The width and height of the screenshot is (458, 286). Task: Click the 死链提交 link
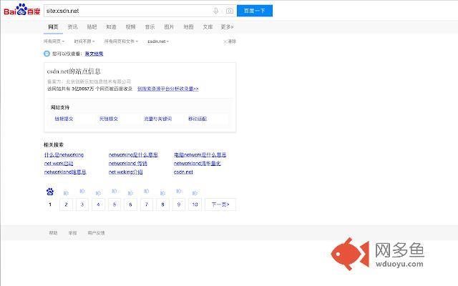109,119
